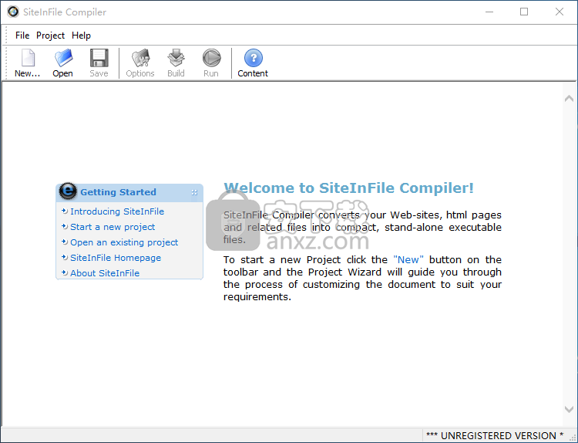The width and height of the screenshot is (578, 443).
Task: Visit the SiteInFile Homepage link
Action: tap(116, 258)
